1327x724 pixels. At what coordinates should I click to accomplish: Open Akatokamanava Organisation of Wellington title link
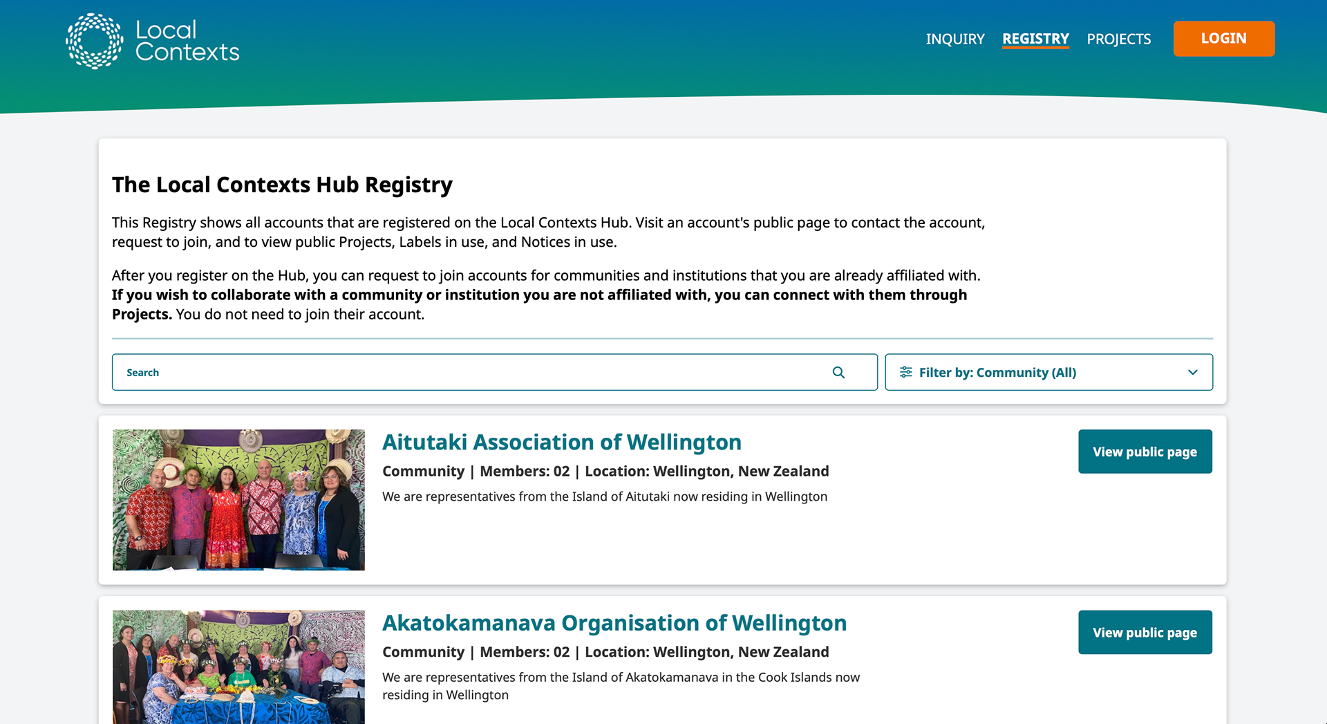tap(614, 623)
